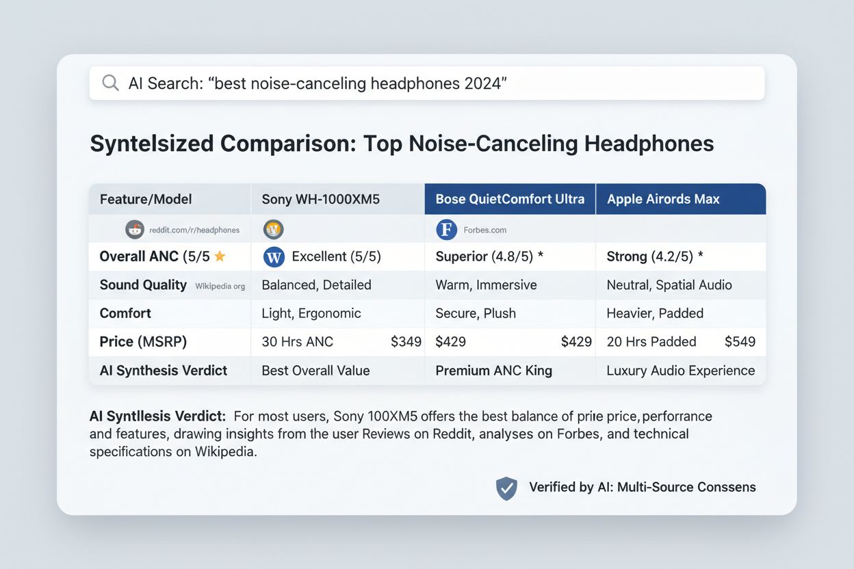854x569 pixels.
Task: Select the AI Synthesis Verdict row label
Action: (163, 370)
